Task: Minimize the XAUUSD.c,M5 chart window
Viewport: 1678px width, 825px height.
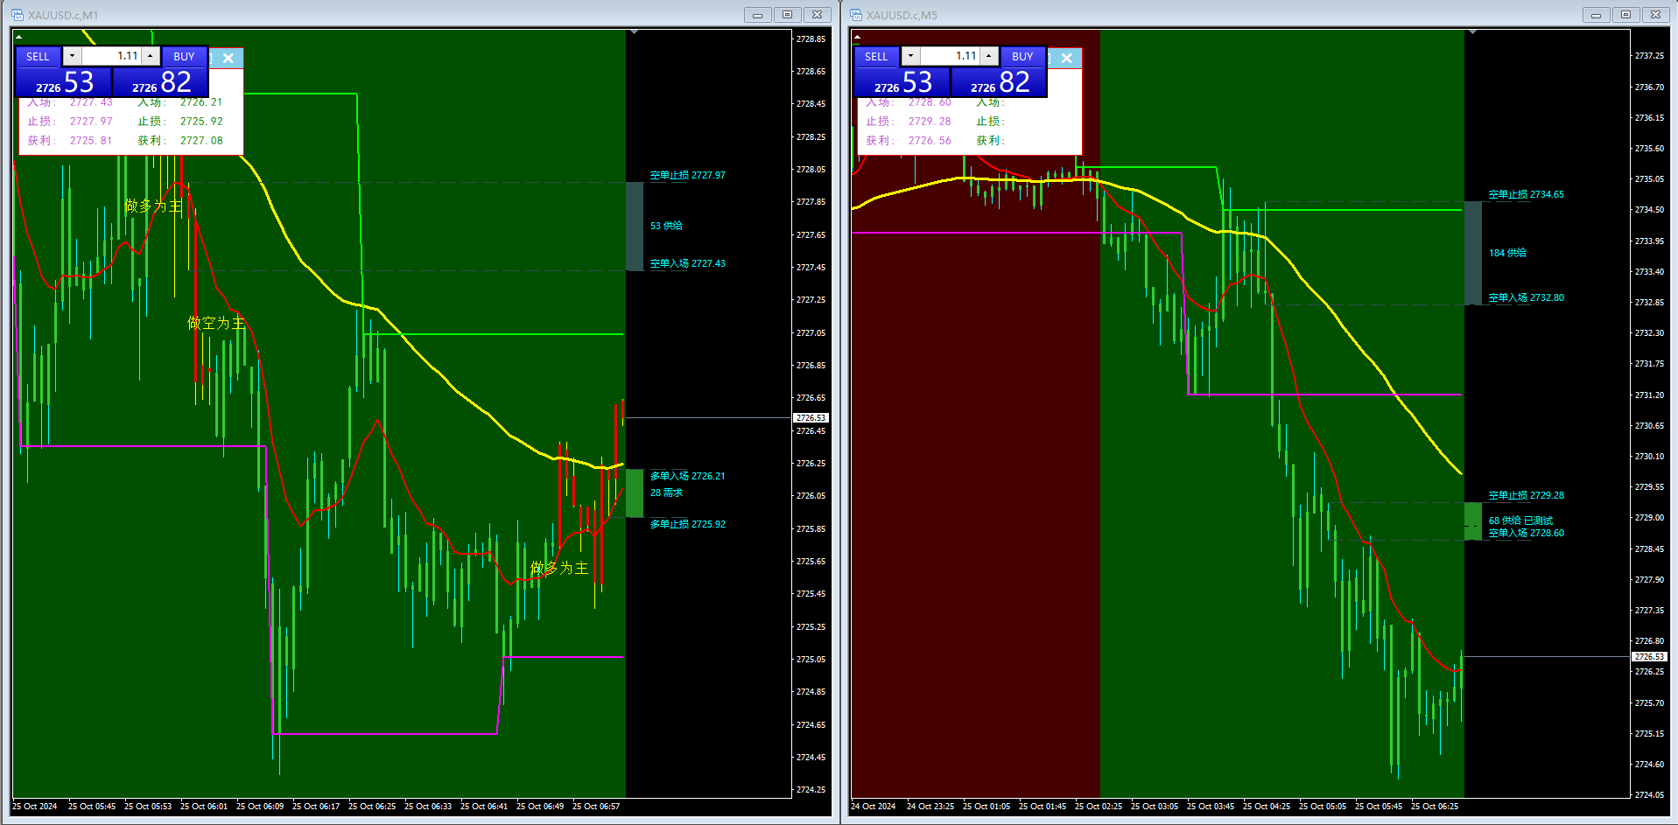Action: 1596,15
